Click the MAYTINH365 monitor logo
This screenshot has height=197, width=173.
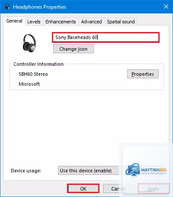[x=132, y=170]
